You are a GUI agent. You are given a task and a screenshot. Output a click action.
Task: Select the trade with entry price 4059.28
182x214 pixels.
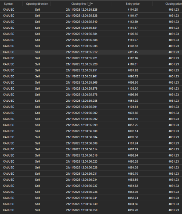91,210
